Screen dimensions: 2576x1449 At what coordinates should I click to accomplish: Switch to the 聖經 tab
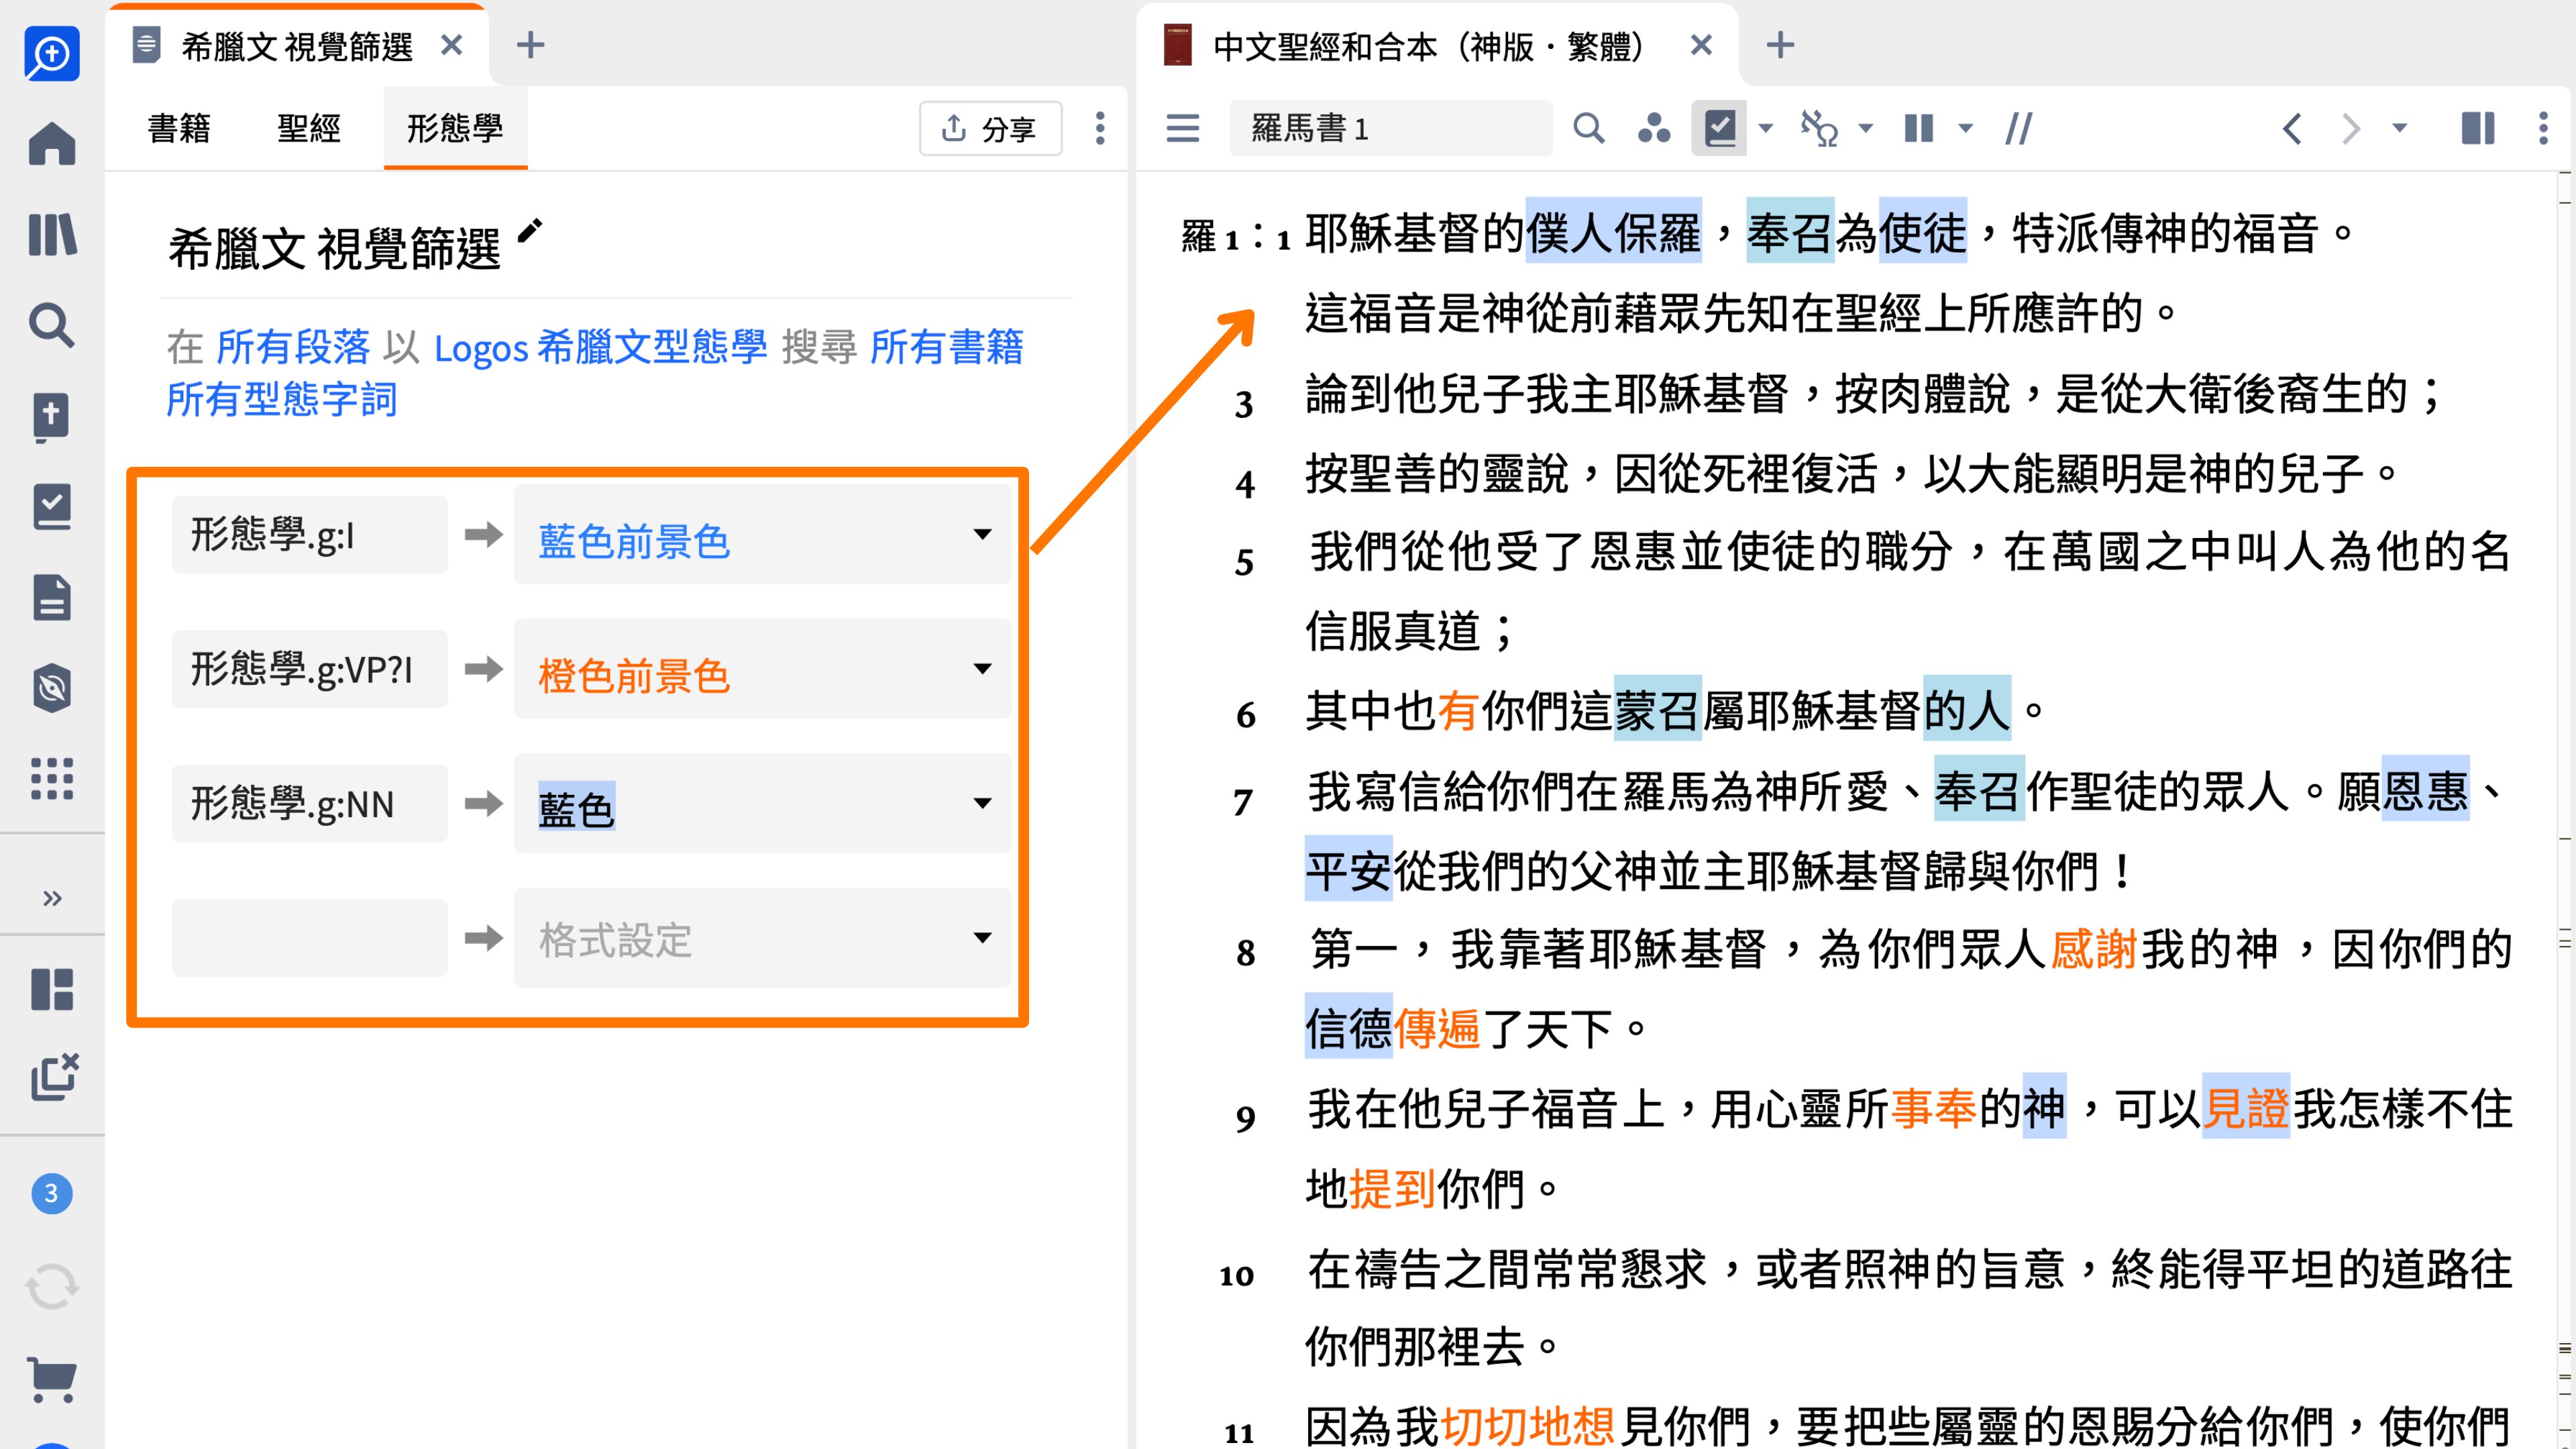coord(309,128)
